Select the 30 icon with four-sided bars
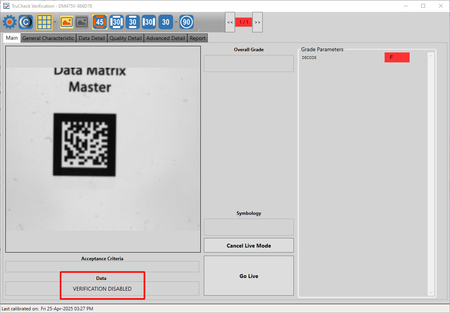The height and width of the screenshot is (313, 450). (x=116, y=22)
